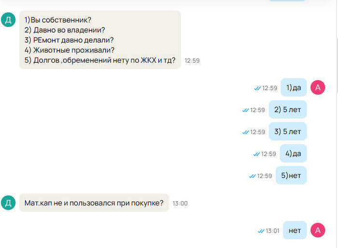Screen dimensions: 338x248
Task: Click the green Д avatar beside the Мат.кап message
Action: [x=8, y=203]
